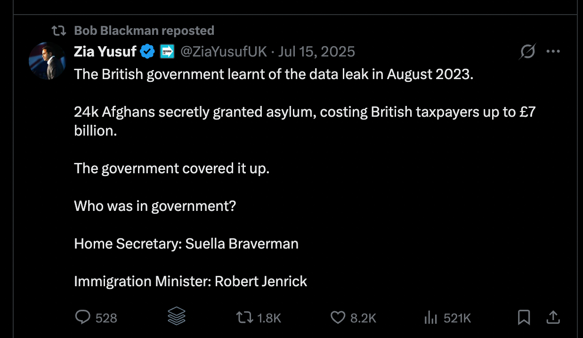Click the tweet's first line about data leak
The height and width of the screenshot is (338, 583).
pyautogui.click(x=273, y=74)
